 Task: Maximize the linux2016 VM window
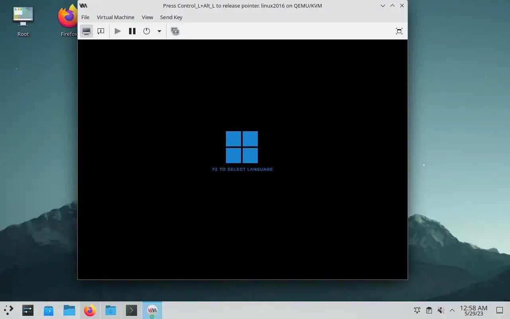tap(392, 6)
